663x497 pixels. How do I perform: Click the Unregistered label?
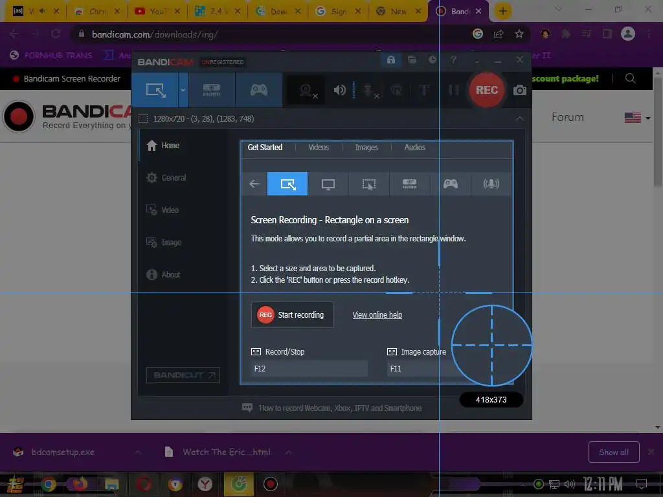coord(223,62)
